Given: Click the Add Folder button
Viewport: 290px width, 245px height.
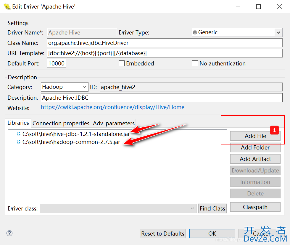Looking at the screenshot, I should (255, 147).
